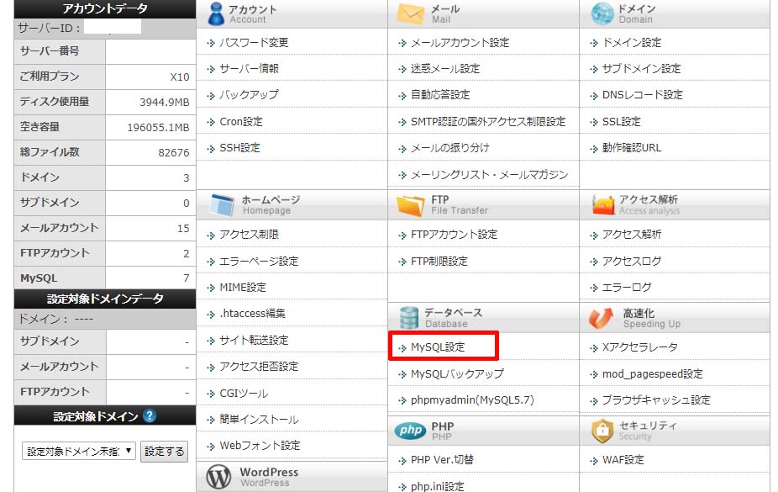
Task: Click the Homepage section icon
Action: tap(221, 204)
